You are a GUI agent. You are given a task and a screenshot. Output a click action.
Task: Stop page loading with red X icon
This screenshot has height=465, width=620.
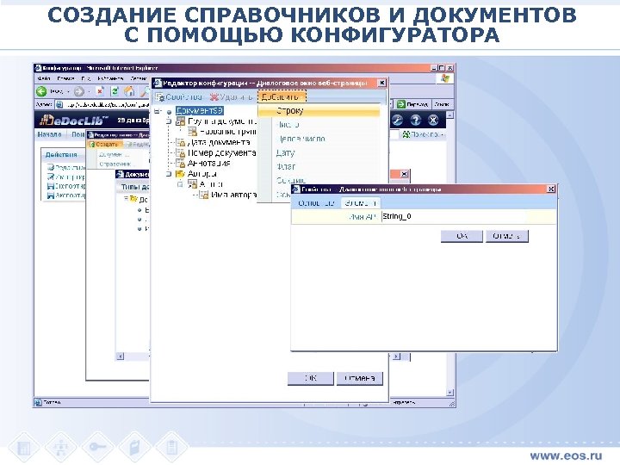pos(100,92)
